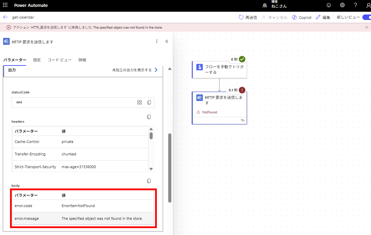
Task: Open the feedback smiley icon
Action: (x=329, y=5)
